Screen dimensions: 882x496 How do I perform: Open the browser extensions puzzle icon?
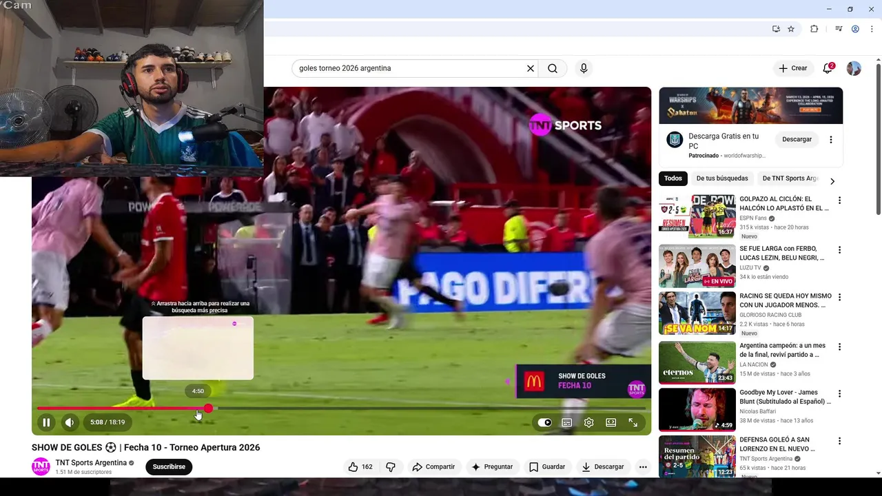point(814,29)
